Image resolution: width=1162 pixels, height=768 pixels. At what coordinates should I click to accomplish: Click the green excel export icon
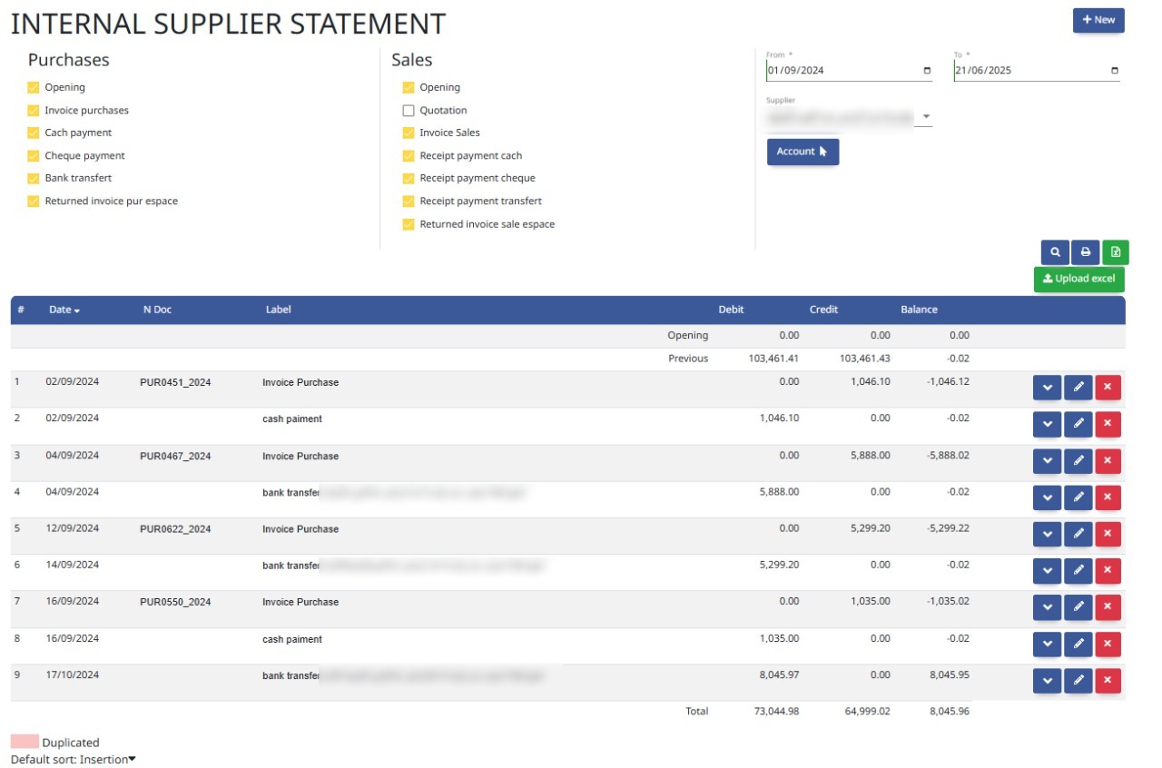1116,252
